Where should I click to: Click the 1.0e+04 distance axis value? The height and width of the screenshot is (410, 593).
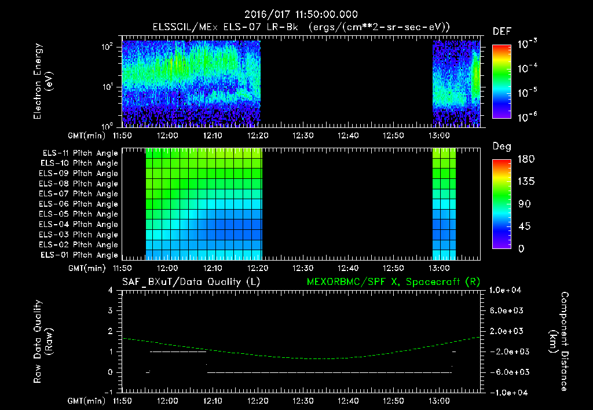[505, 291]
